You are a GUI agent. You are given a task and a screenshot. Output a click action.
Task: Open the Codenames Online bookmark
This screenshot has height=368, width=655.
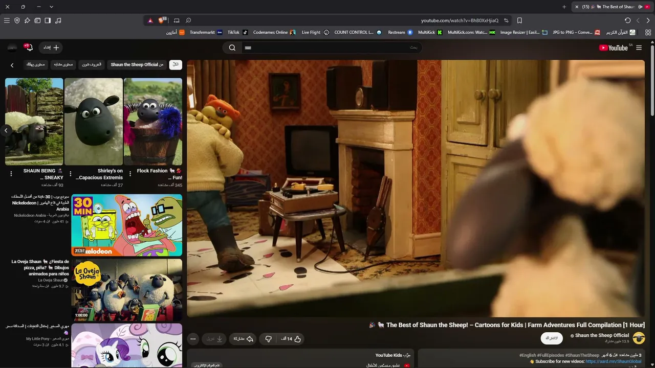coord(274,32)
